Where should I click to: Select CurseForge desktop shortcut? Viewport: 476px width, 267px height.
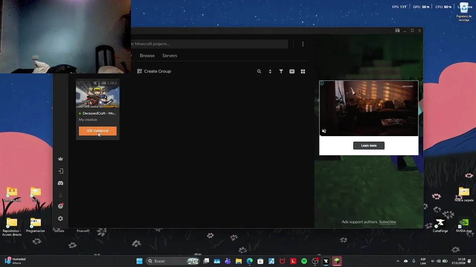click(x=440, y=225)
